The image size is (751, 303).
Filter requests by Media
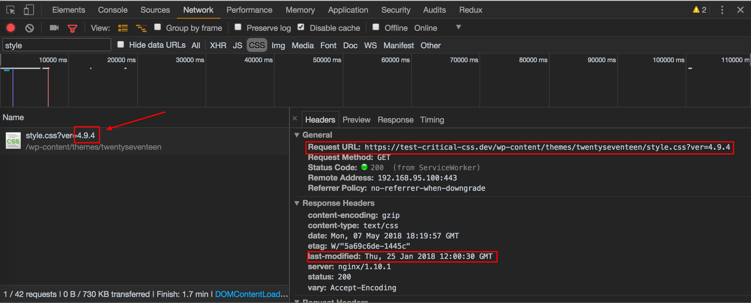pos(303,46)
